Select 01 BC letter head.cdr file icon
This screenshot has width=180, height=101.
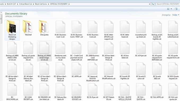[x=125, y=27]
